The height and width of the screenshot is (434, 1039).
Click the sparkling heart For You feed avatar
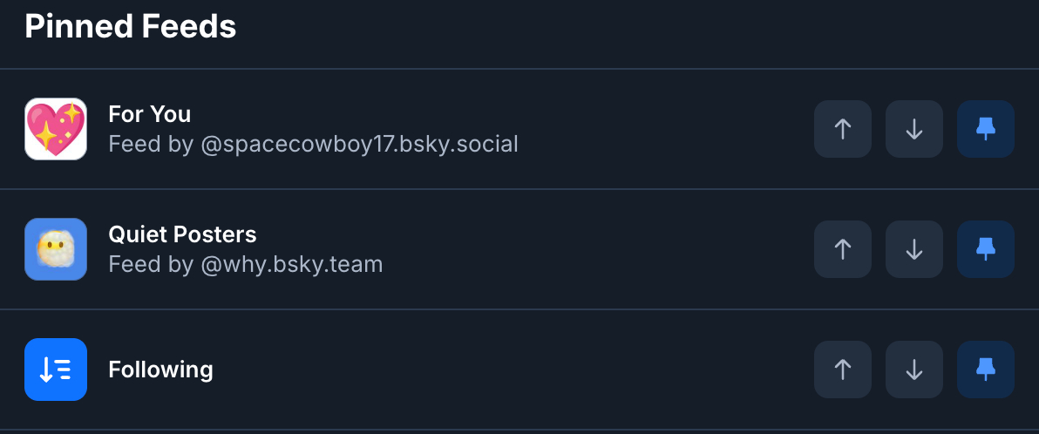pyautogui.click(x=56, y=129)
